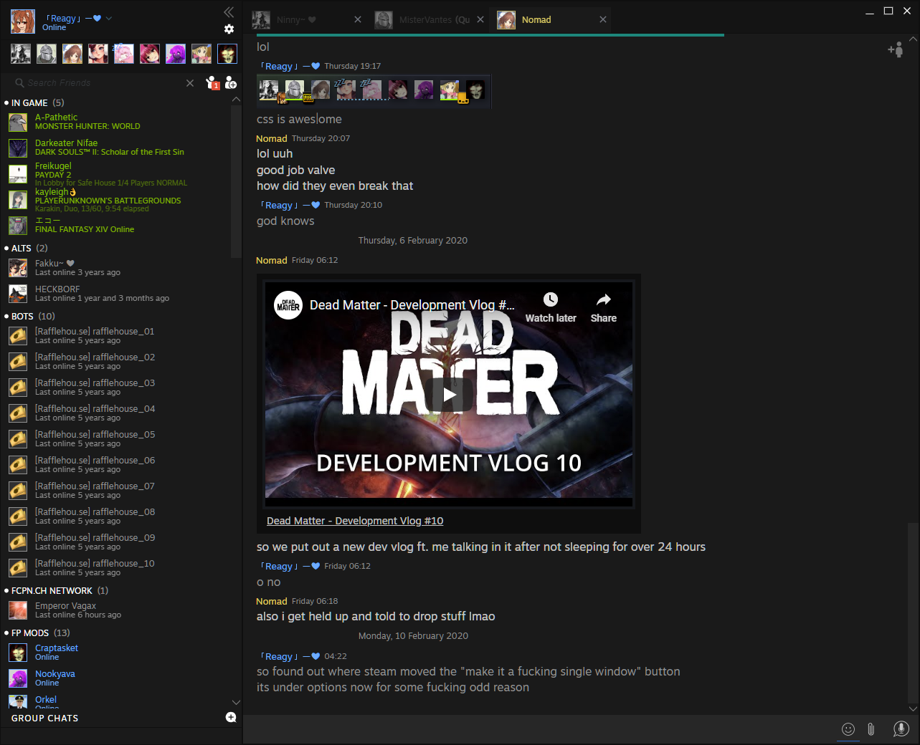920x745 pixels.
Task: Click the chat scrollbar thumb
Action: [x=913, y=612]
